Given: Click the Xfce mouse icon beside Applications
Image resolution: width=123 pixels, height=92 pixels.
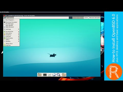Looking at the screenshot, I should [x=5, y=18].
